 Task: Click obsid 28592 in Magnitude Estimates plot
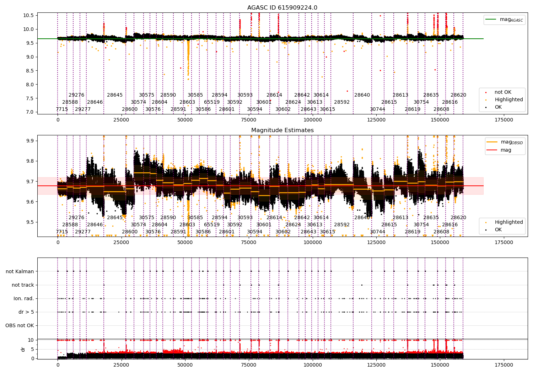pyautogui.click(x=342, y=225)
